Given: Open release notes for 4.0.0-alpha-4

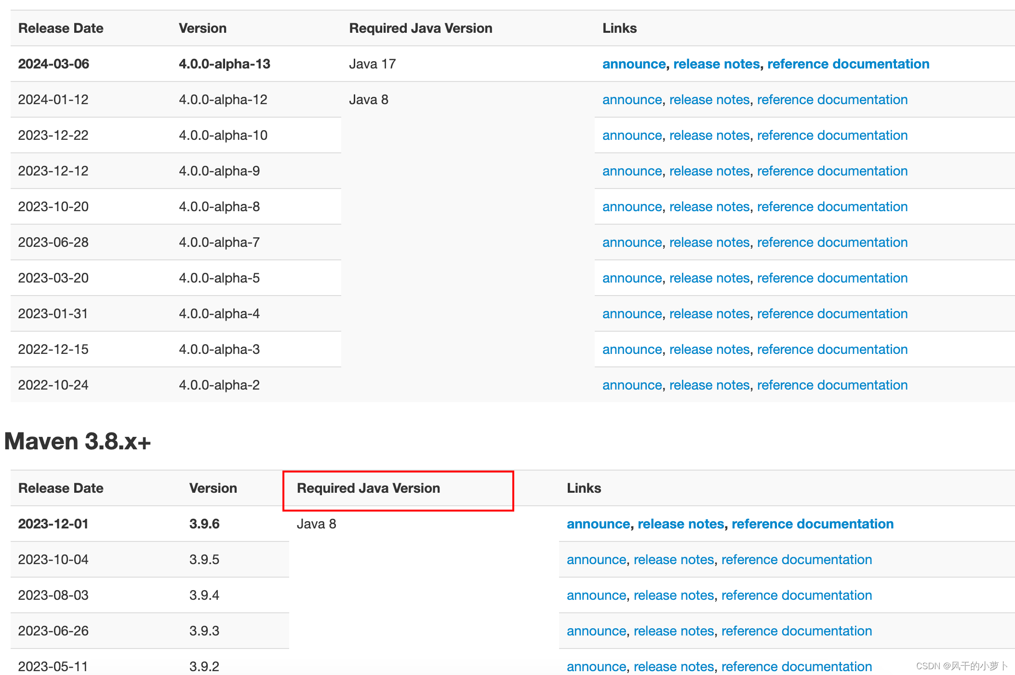Looking at the screenshot, I should (x=709, y=313).
